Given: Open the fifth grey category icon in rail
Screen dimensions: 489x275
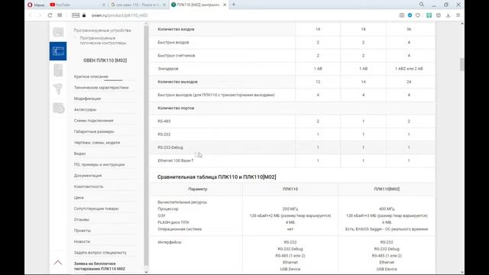Looking at the screenshot, I should pos(58,108).
